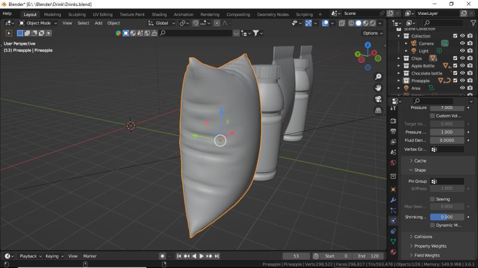The image size is (478, 268).
Task: Hide Apple Bottle collection in viewport
Action: click(x=462, y=66)
